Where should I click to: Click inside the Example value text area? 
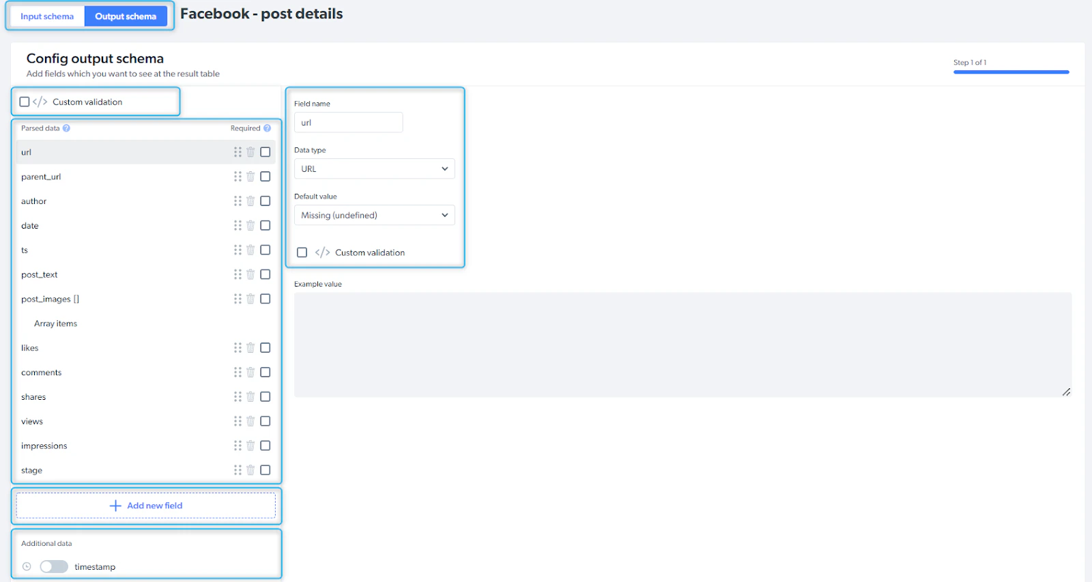[x=682, y=345]
